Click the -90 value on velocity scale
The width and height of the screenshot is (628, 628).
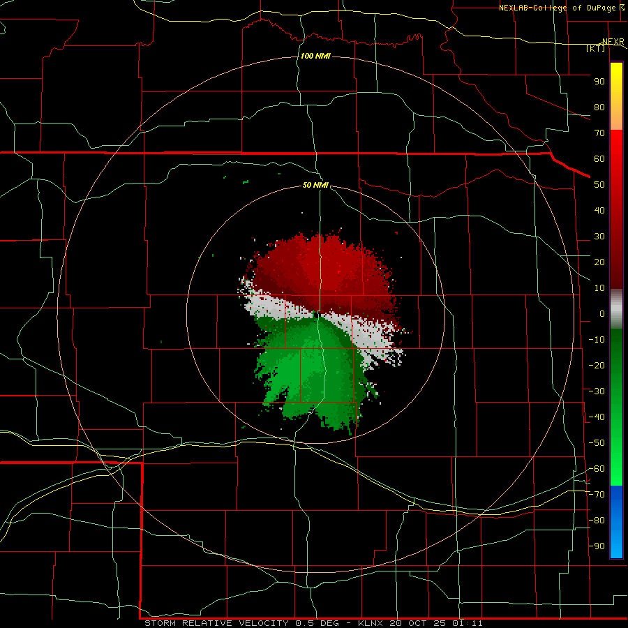click(x=597, y=546)
